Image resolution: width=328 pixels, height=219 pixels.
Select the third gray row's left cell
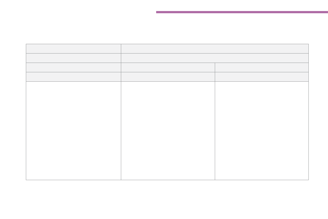74,67
